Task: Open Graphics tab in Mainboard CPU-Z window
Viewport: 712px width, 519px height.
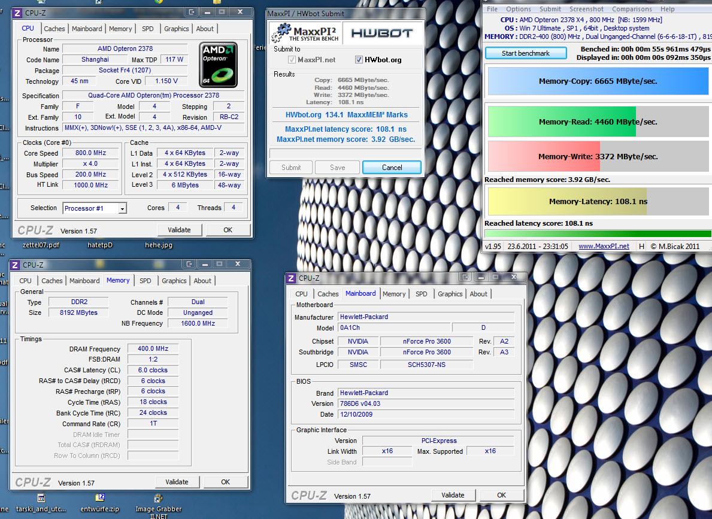Action: click(x=450, y=294)
